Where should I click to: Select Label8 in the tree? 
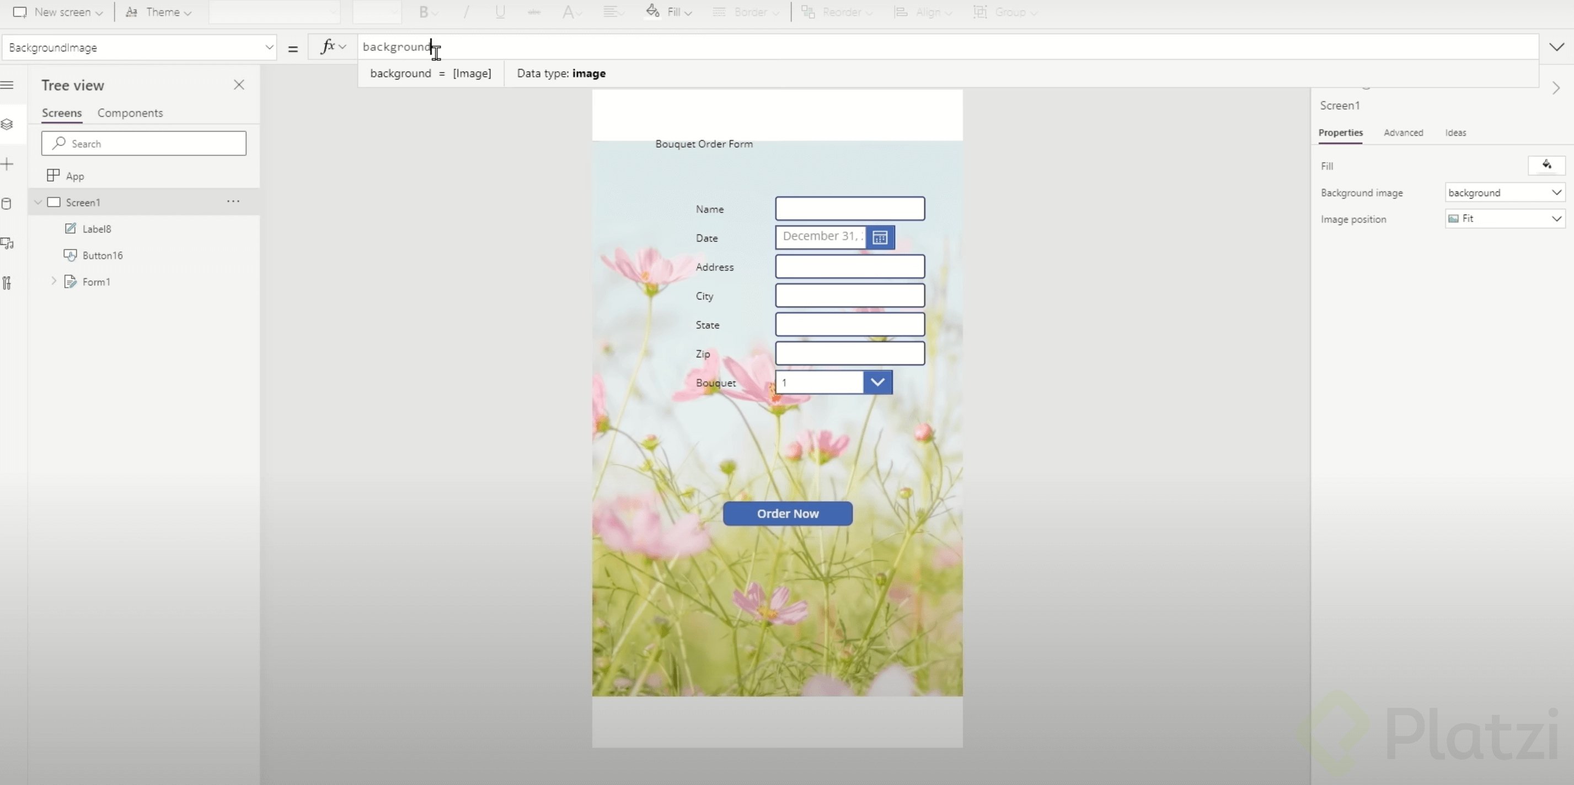(x=97, y=229)
